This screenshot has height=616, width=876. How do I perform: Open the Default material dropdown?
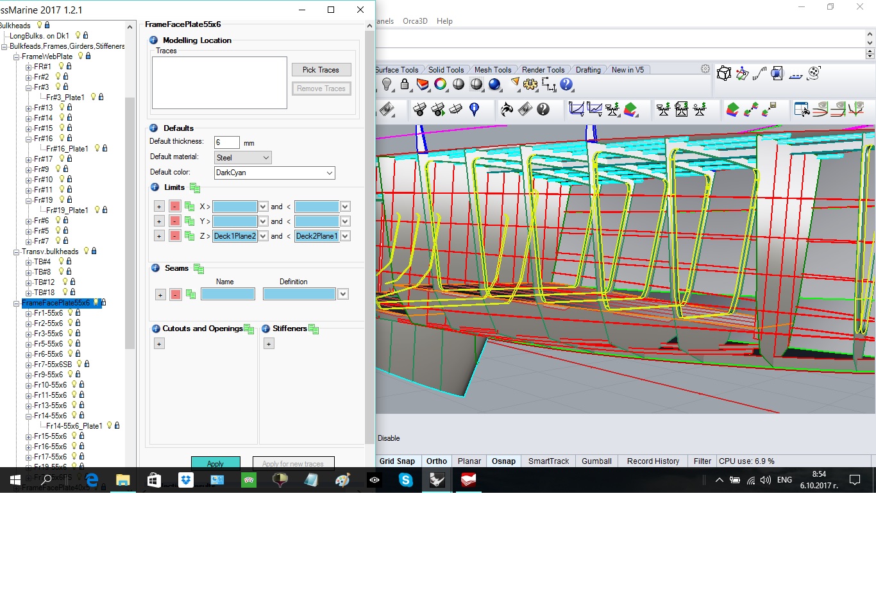[242, 158]
